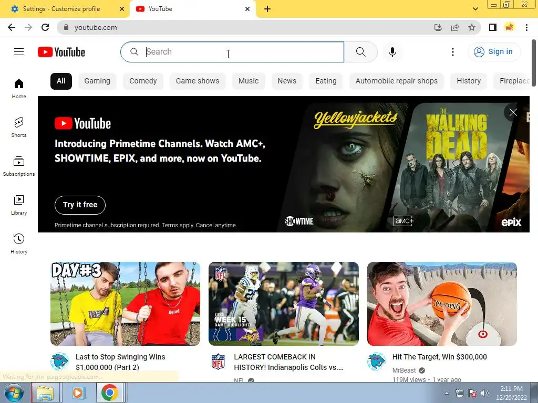
Task: Go back with browser back arrow
Action: [12, 27]
